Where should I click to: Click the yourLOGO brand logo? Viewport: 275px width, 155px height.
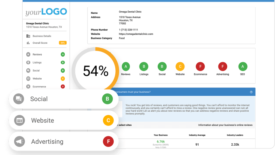[x=46, y=12]
